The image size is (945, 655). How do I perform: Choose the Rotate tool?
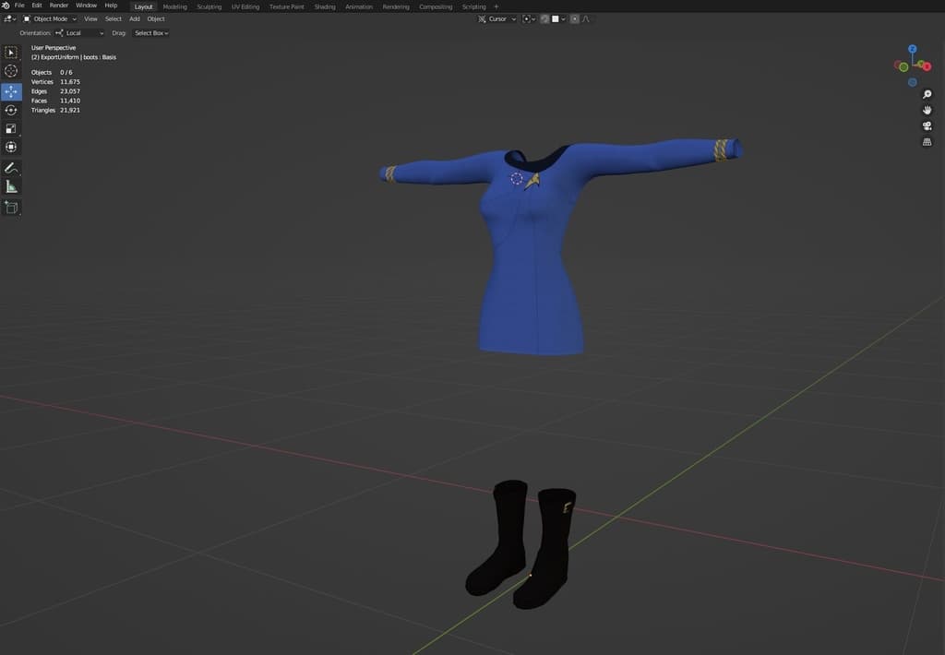click(x=11, y=110)
